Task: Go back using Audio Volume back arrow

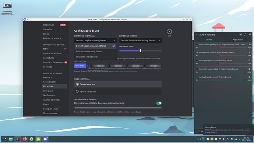Action: pos(197,35)
